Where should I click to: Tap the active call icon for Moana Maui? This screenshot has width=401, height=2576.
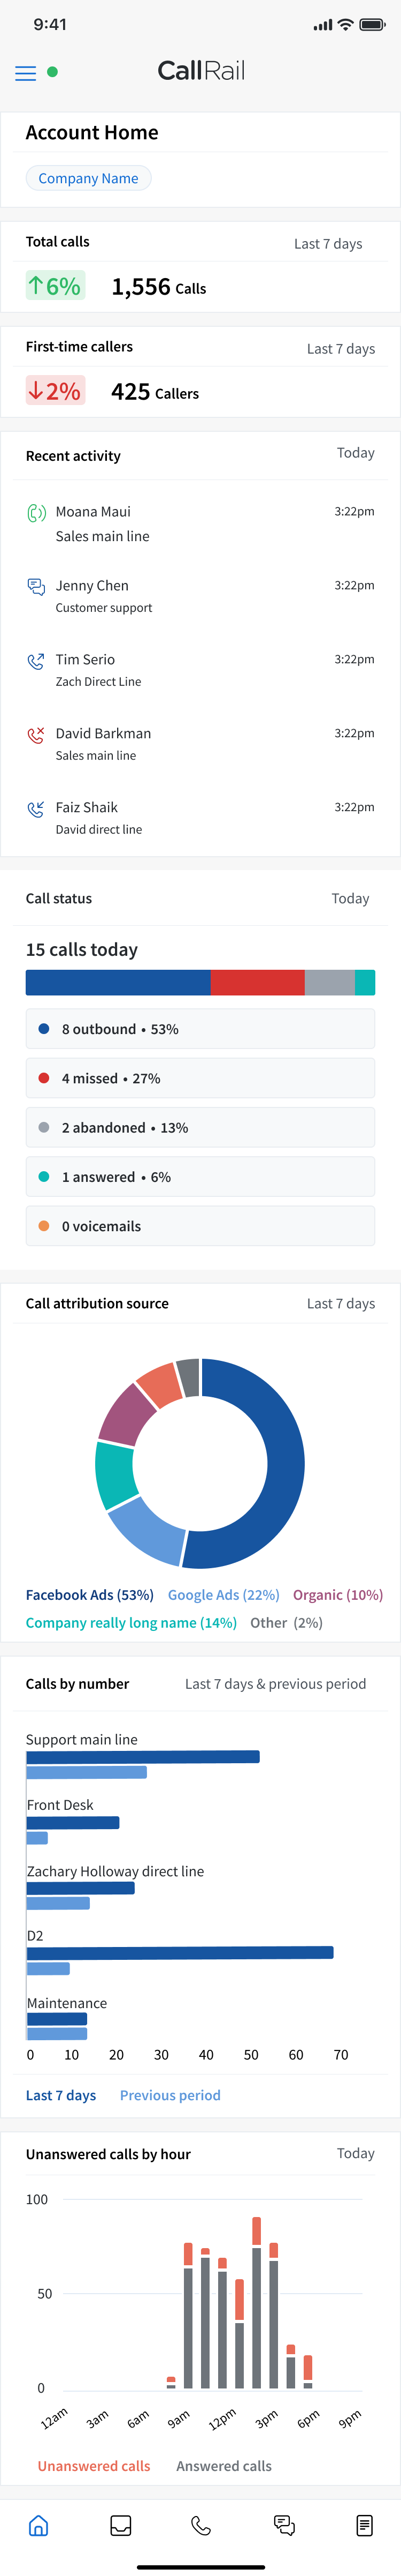36,513
